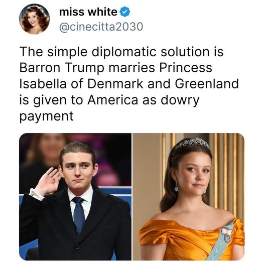Open miss white's profile avatar
The image size is (264, 264).
click(x=34, y=19)
